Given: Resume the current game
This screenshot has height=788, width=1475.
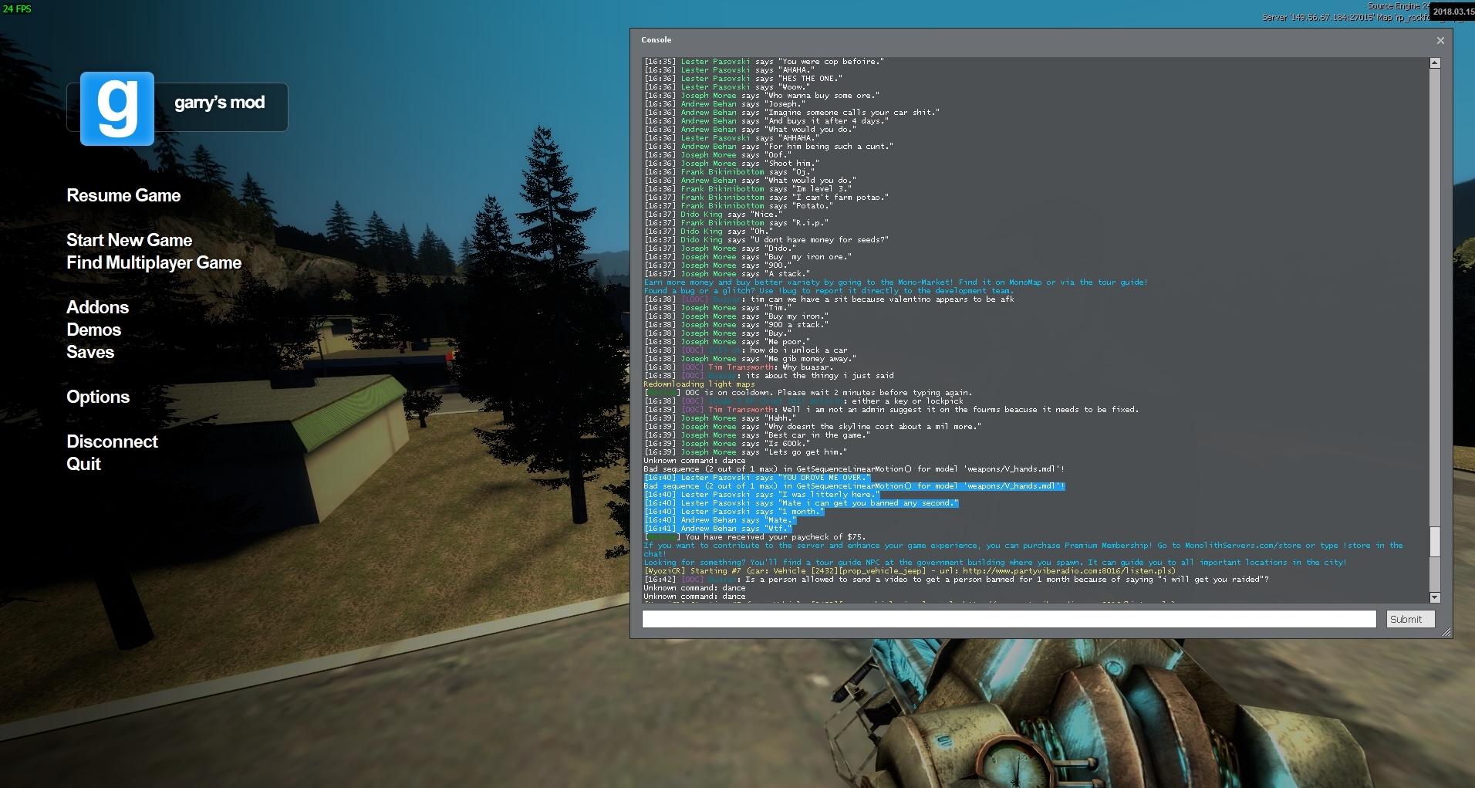Looking at the screenshot, I should 123,195.
